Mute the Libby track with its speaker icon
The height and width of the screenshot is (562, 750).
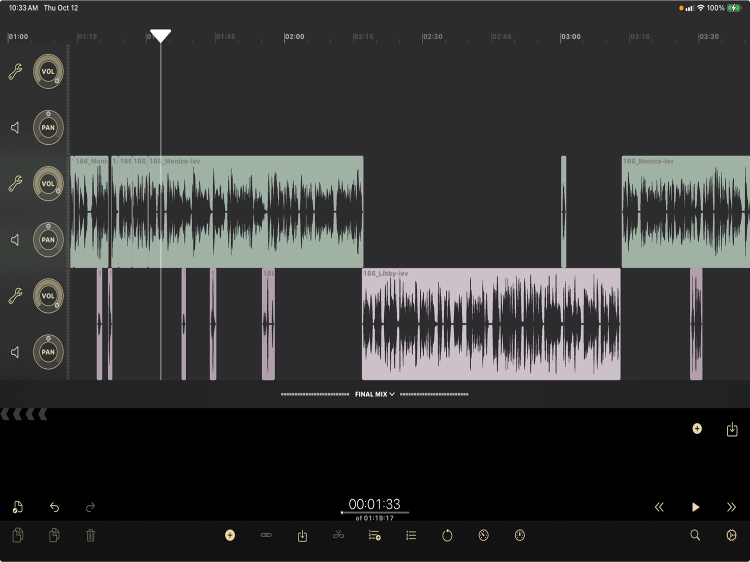tap(14, 352)
